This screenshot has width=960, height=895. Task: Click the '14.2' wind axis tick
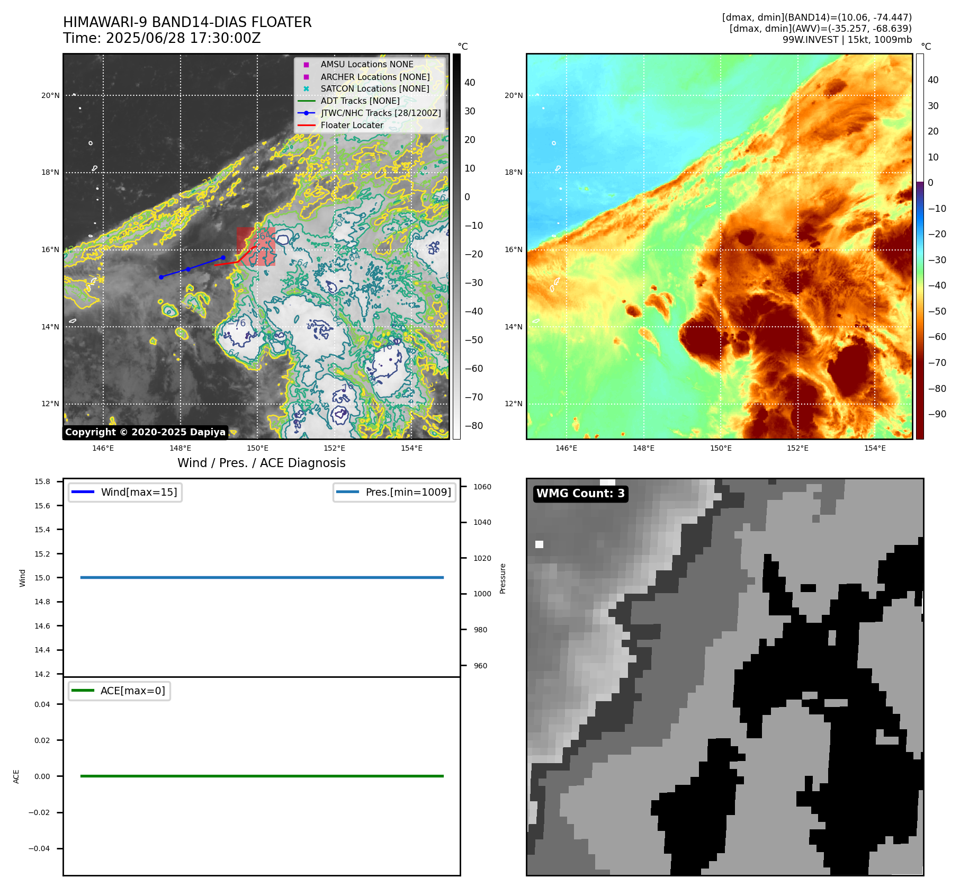(x=42, y=674)
